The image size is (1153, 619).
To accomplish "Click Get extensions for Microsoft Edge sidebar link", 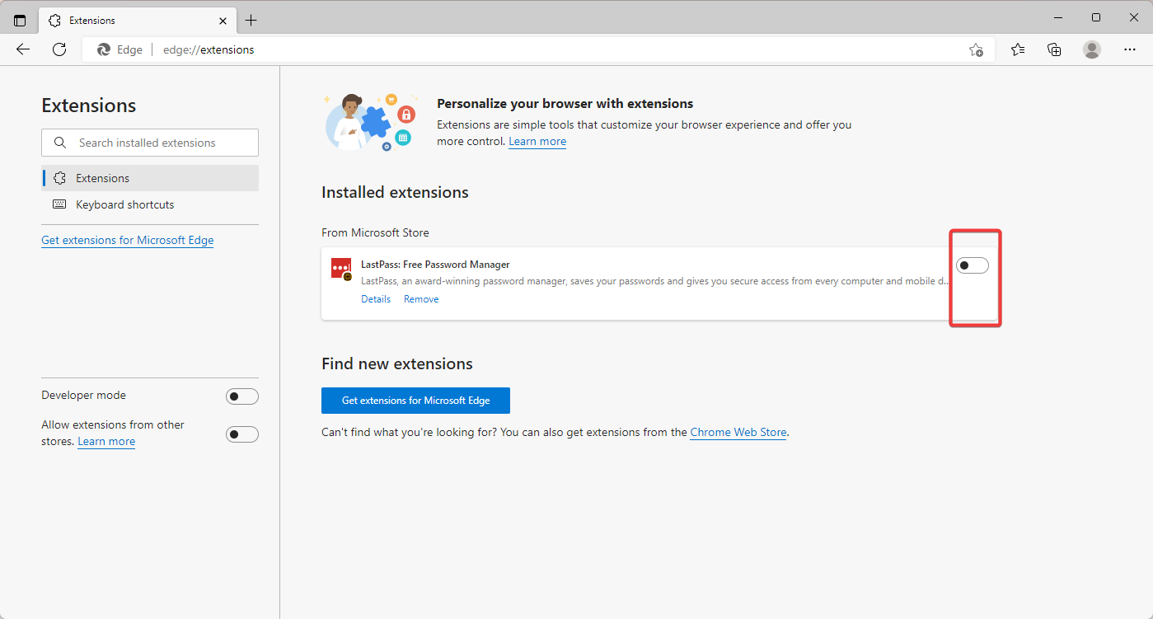I will 128,240.
